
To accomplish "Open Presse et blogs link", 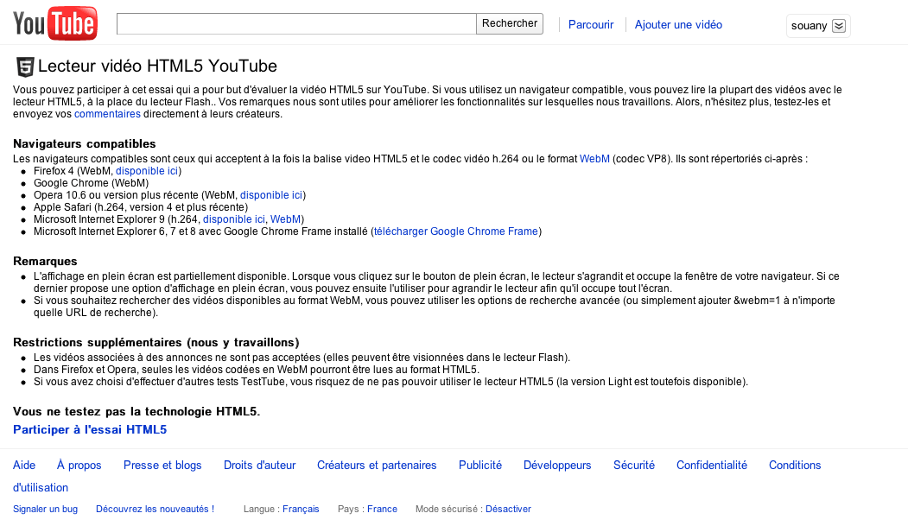I will 162,466.
